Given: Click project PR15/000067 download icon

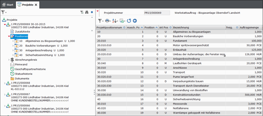Looking at the screenshot, I should [8, 95].
